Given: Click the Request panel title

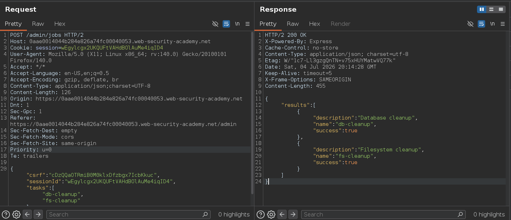Looking at the screenshot, I should (21, 9).
